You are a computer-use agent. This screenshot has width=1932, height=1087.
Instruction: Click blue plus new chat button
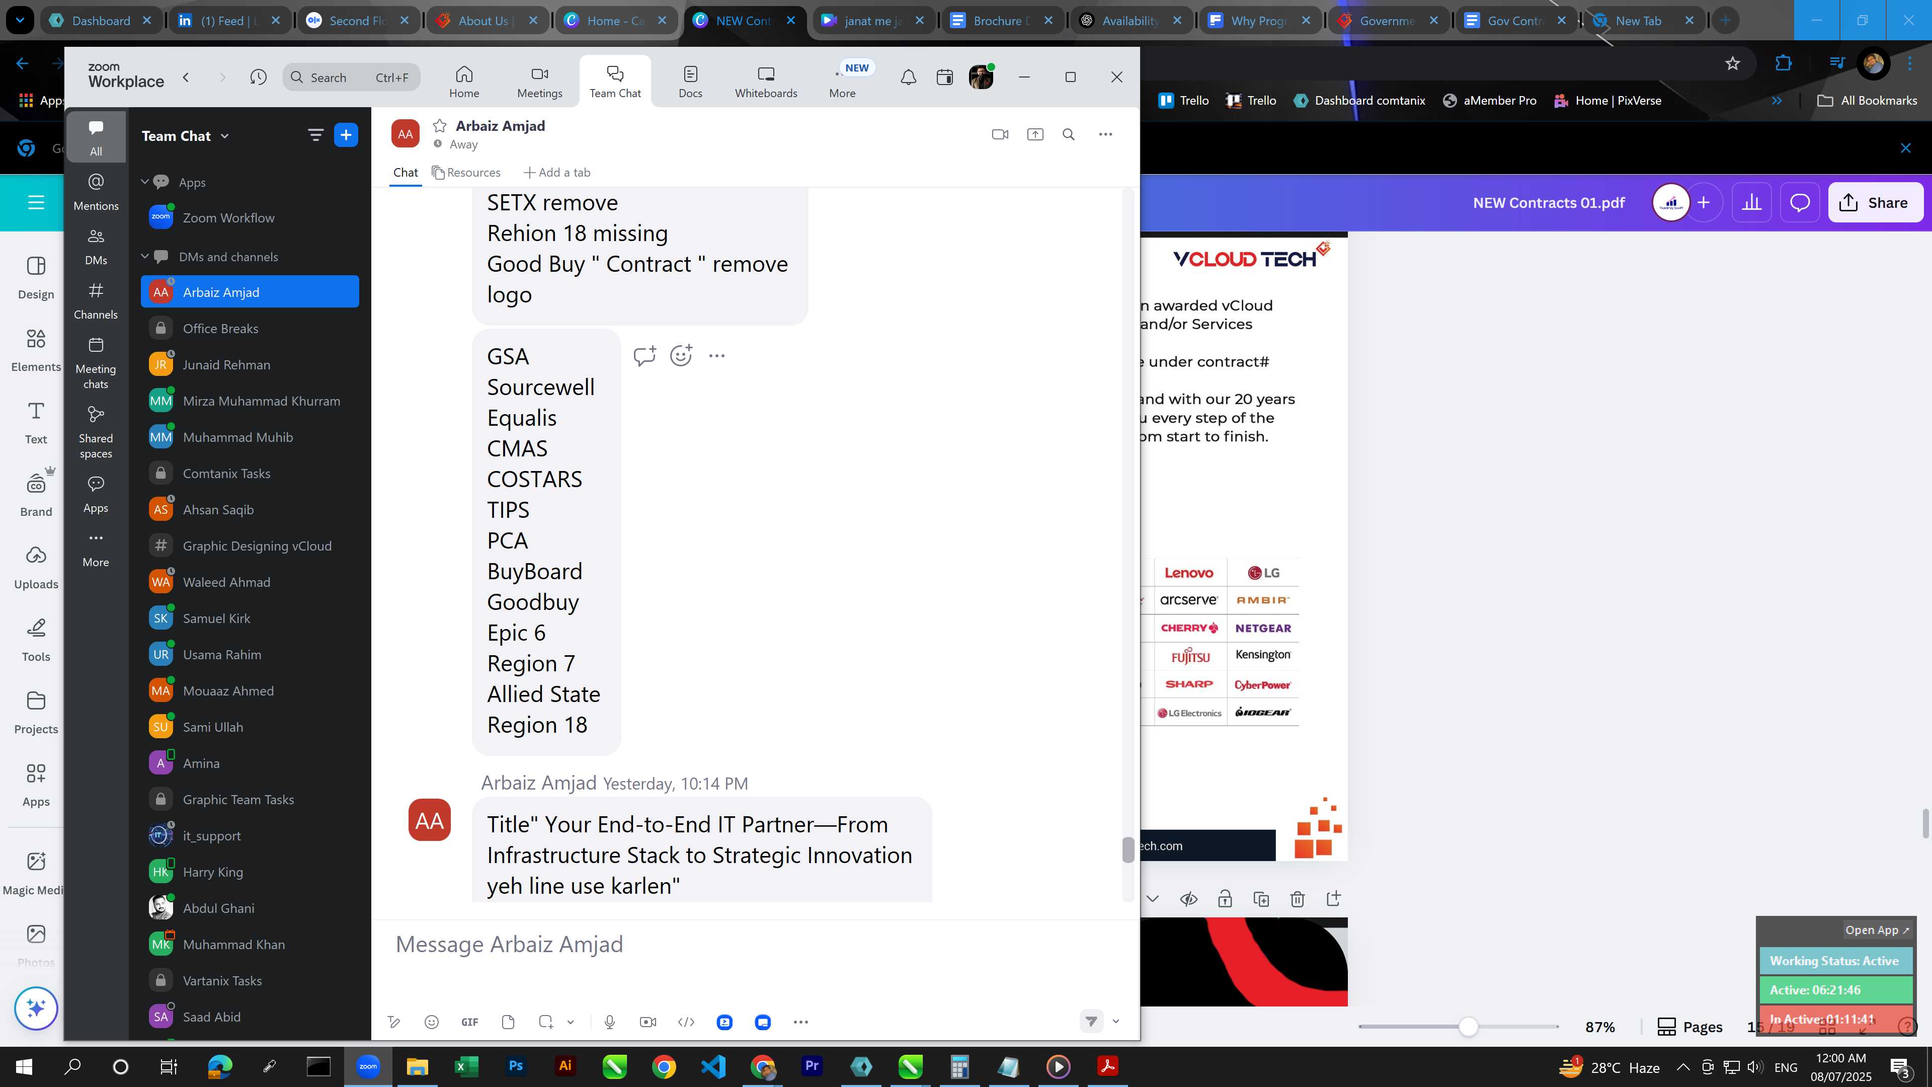point(346,135)
